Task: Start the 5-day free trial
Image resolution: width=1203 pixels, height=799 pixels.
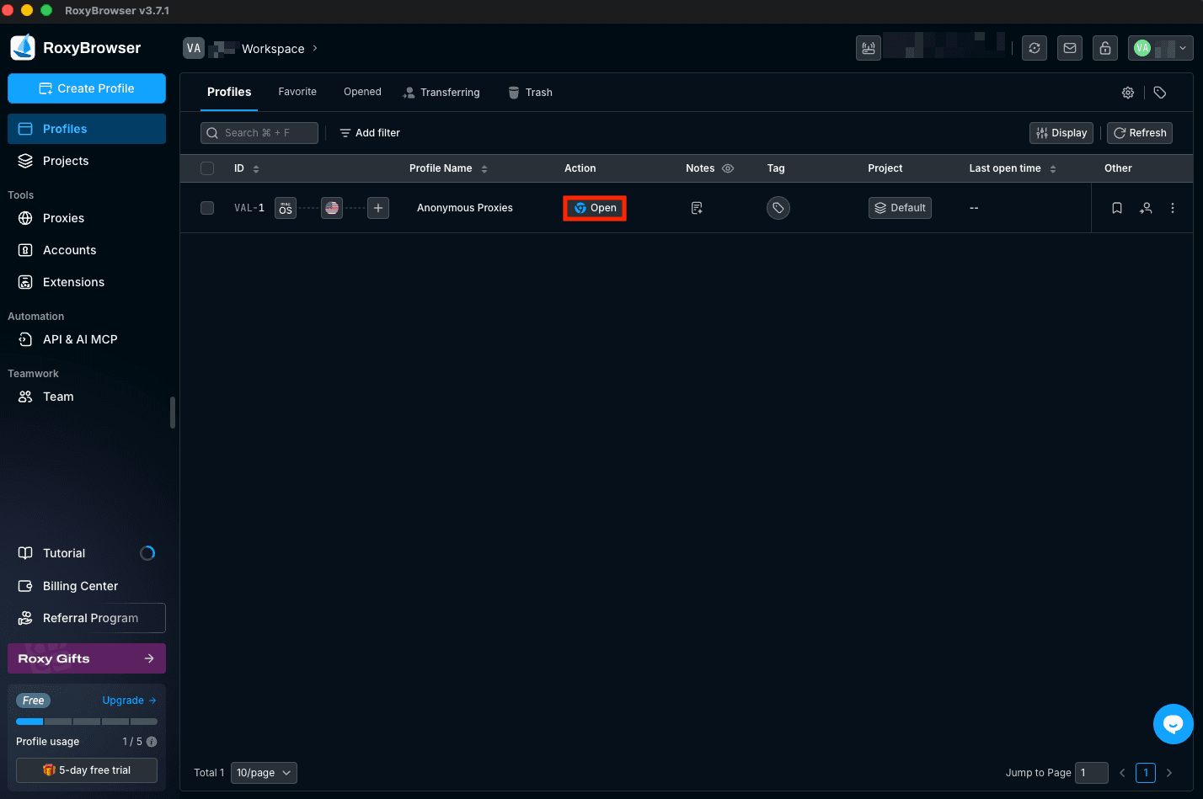Action: [86, 770]
